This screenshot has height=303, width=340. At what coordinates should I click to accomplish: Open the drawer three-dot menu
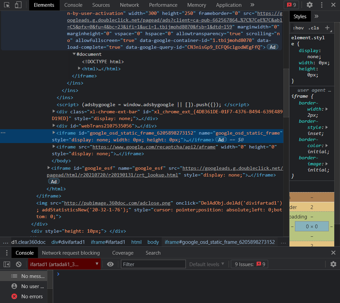pyautogui.click(x=7, y=253)
